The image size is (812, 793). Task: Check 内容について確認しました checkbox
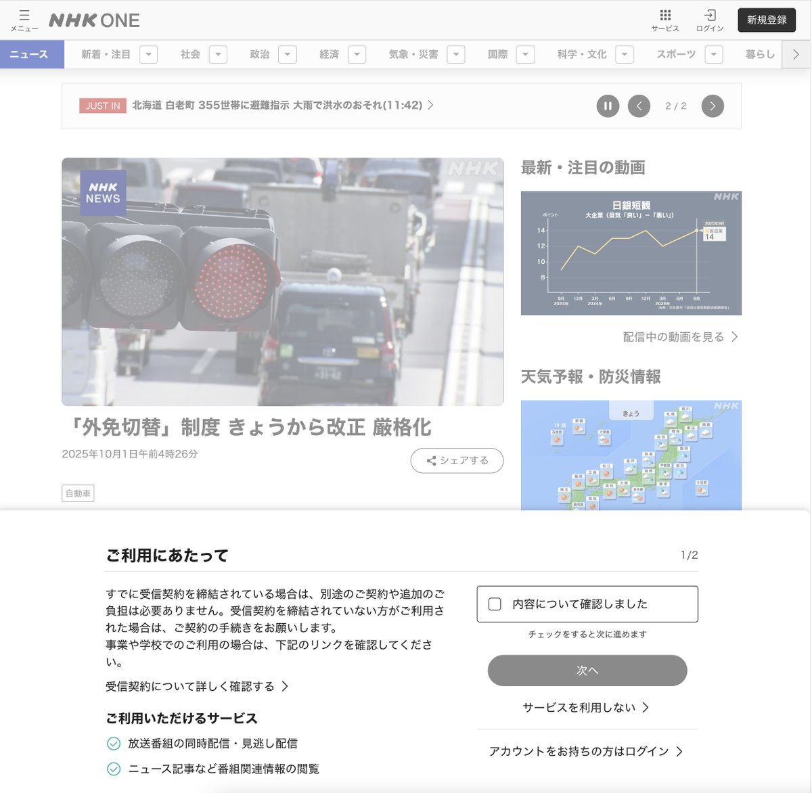point(495,604)
